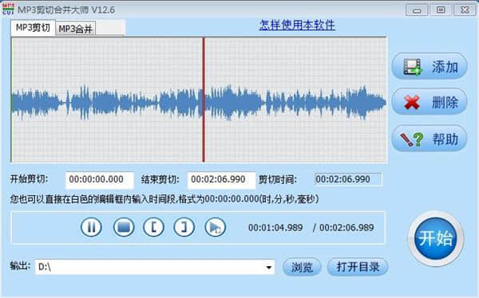This screenshot has height=298, width=479.
Task: Open 帮助 help button
Action: tap(430, 139)
